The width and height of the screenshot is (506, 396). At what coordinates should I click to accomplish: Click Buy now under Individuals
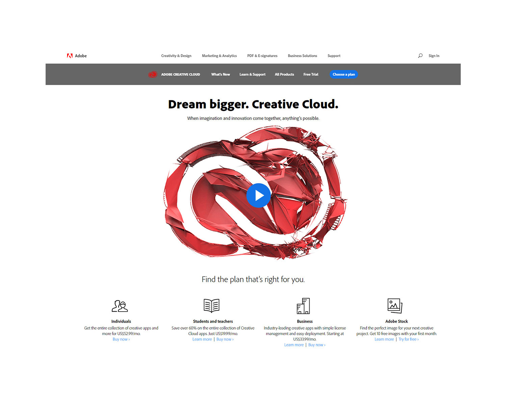tap(121, 339)
